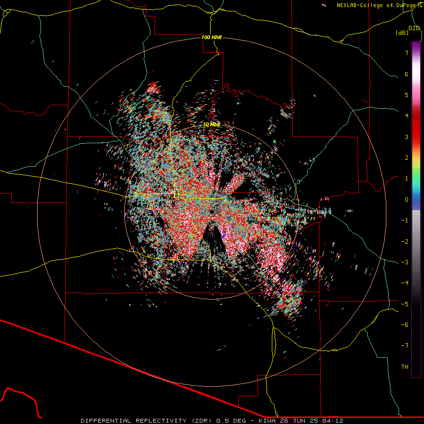Click the -5 scale value
The width and height of the screenshot is (424, 424).
click(405, 304)
